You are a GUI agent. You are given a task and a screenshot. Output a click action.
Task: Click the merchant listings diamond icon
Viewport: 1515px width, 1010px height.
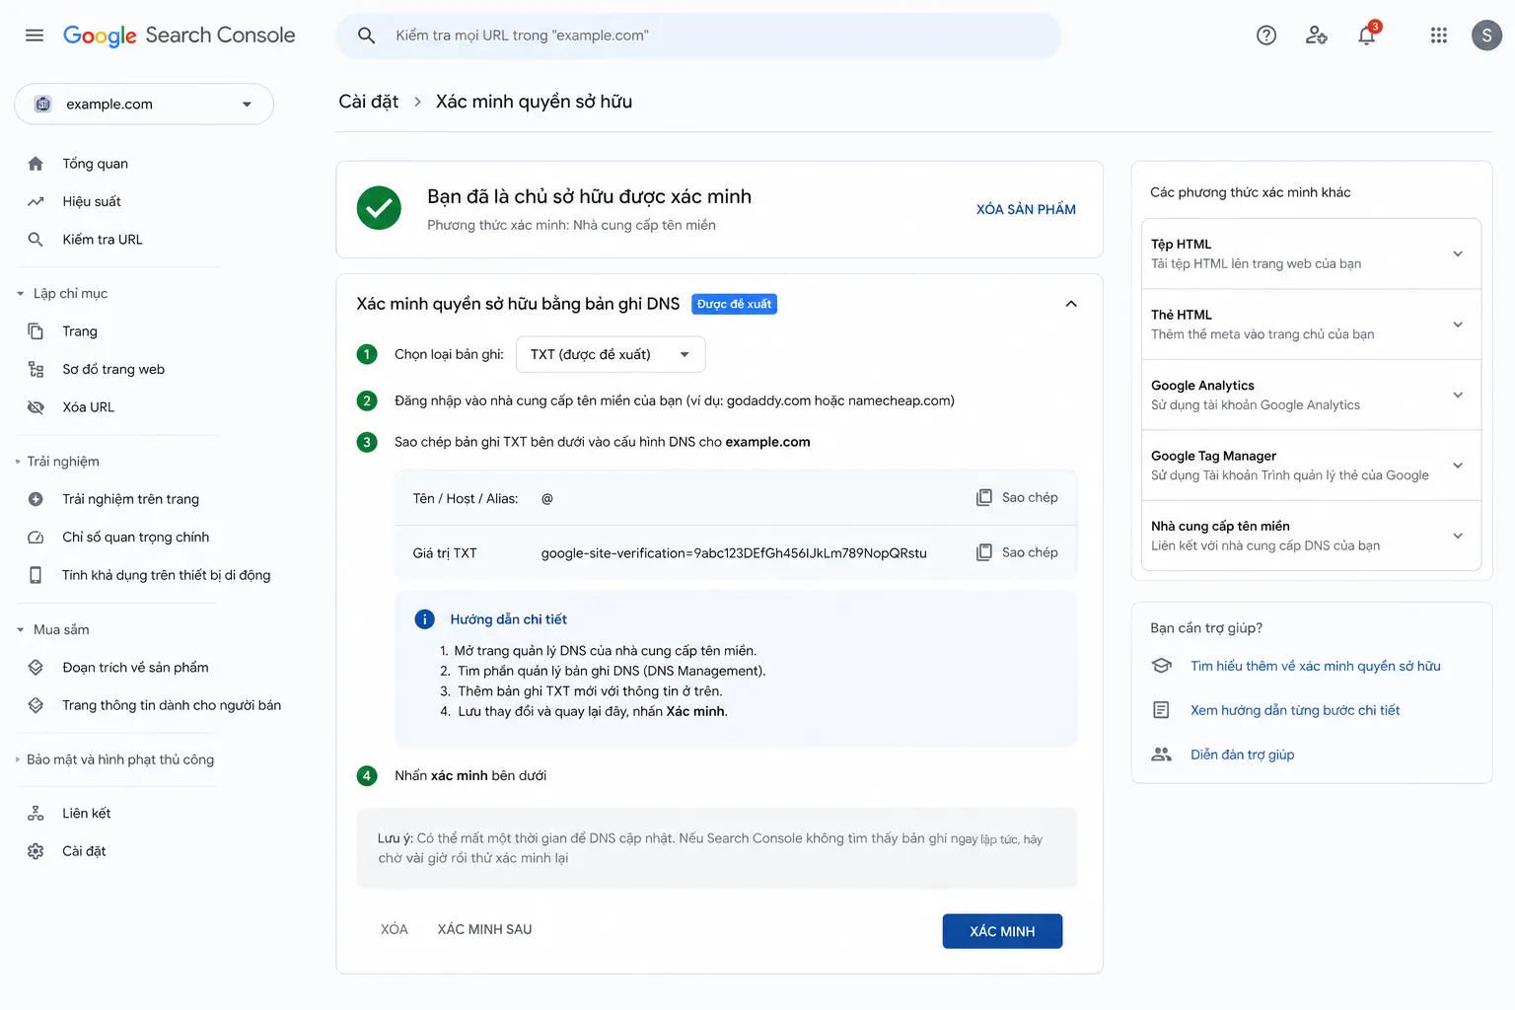(x=36, y=705)
